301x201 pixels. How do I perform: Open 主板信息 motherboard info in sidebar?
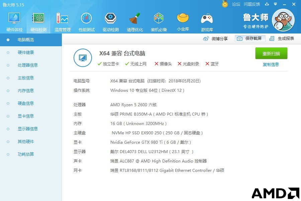pos(31,78)
